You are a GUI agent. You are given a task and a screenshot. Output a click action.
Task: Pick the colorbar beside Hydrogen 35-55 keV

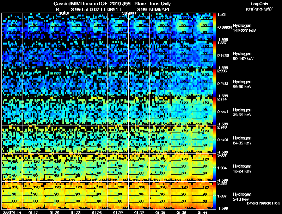(x=214, y=111)
